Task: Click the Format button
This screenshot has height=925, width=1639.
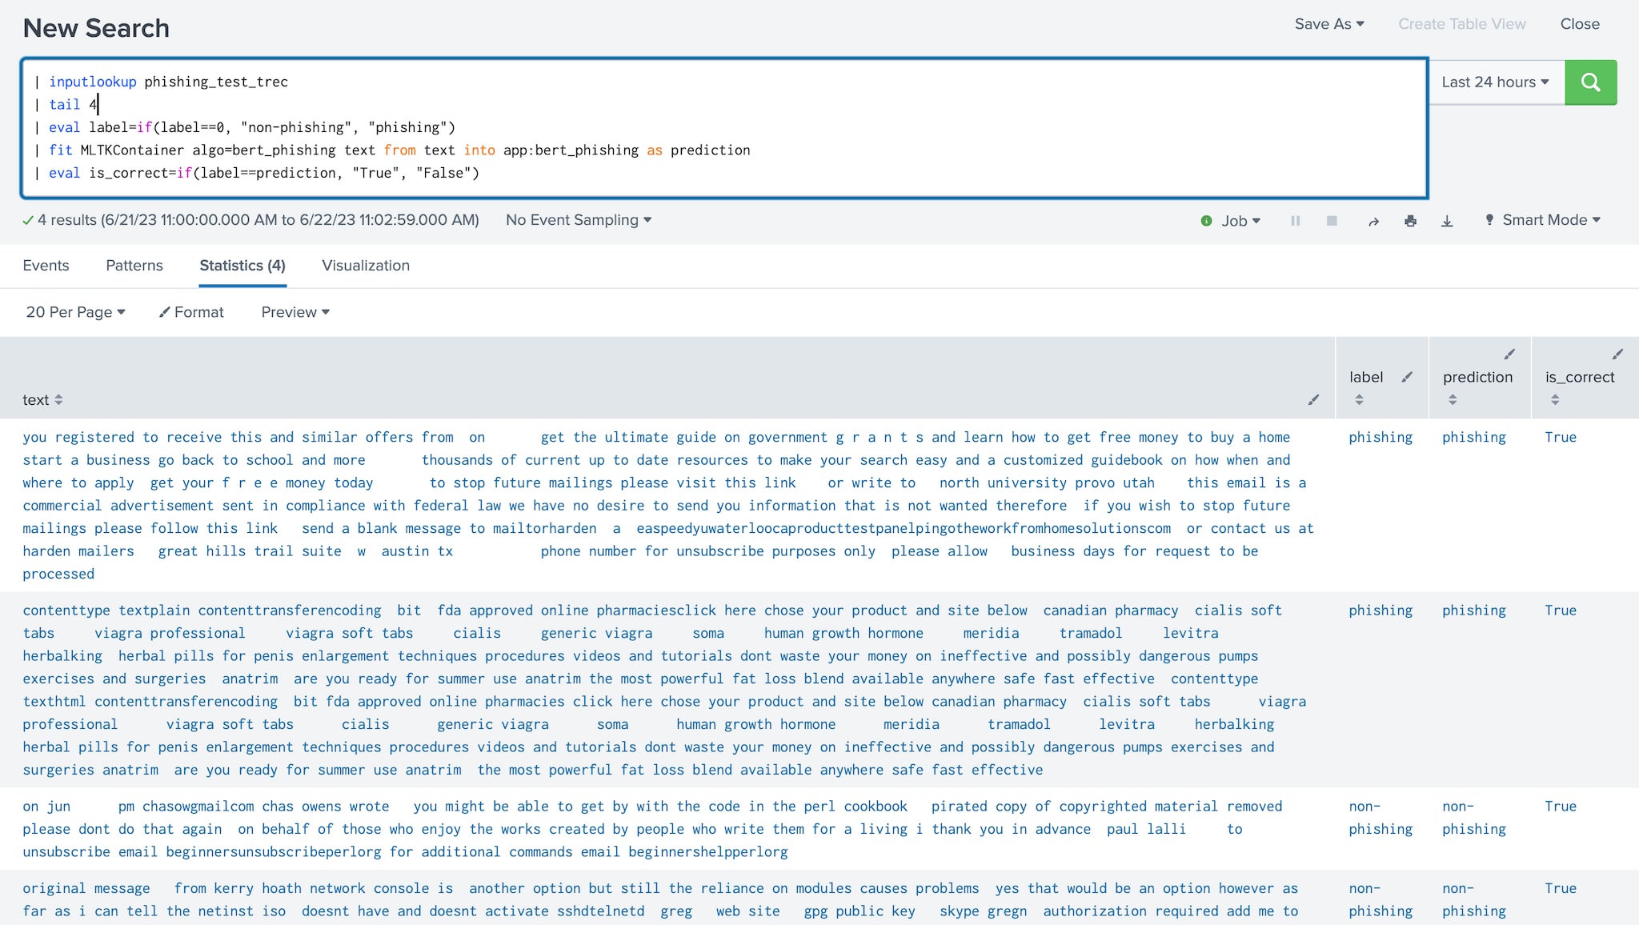Action: point(191,312)
